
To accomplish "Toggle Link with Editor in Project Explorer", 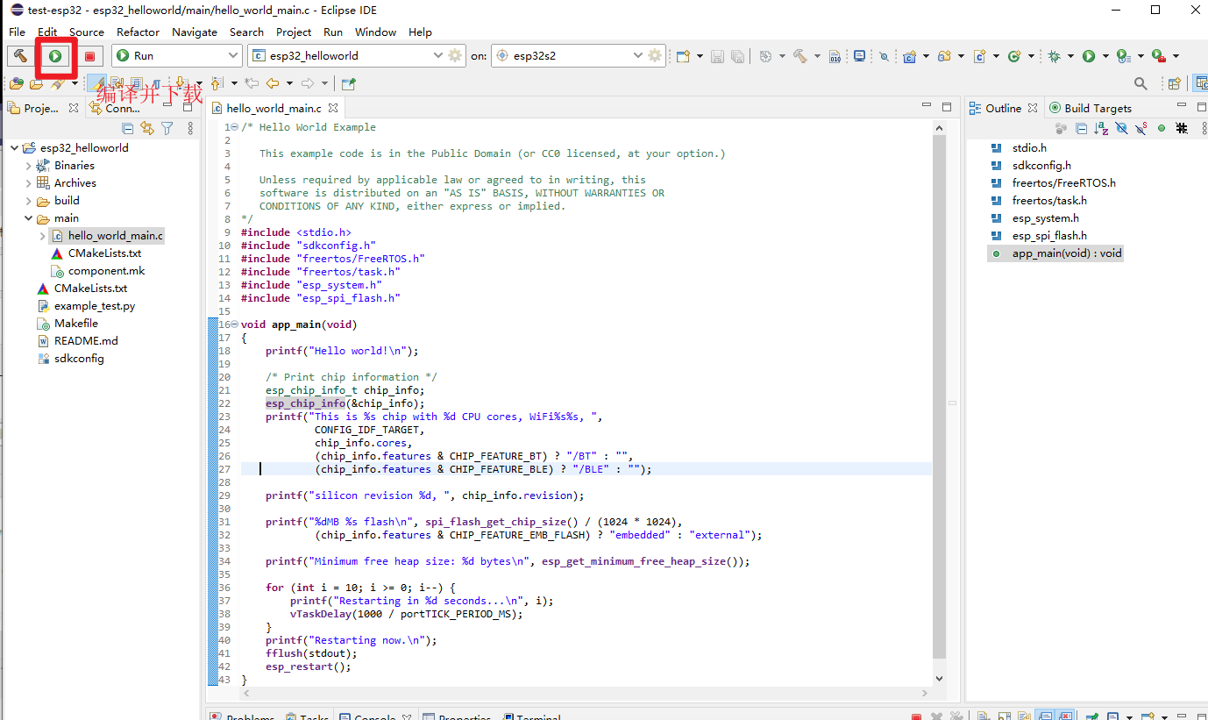I will (146, 129).
